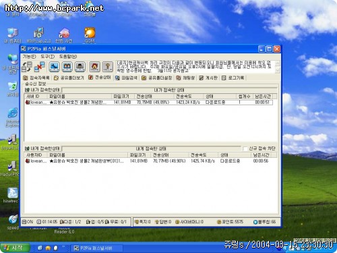Click the GOM player desktop icon
337x253 pixels.
[x=90, y=35]
